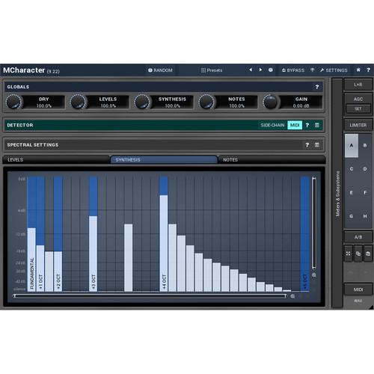This screenshot has height=374, width=374.
Task: Toggle MIDI in the Detector panel
Action: tap(295, 125)
